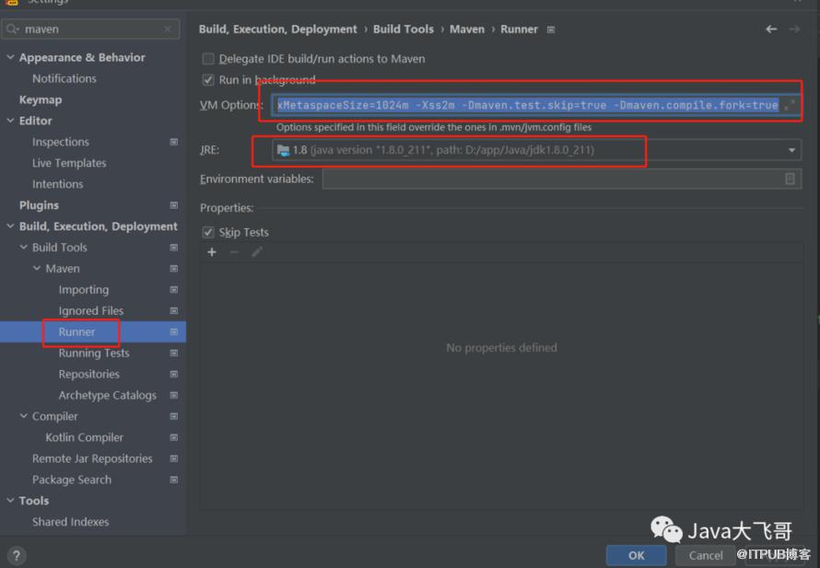Viewport: 820px width, 568px height.
Task: Select Repositories under Maven
Action: tap(88, 374)
